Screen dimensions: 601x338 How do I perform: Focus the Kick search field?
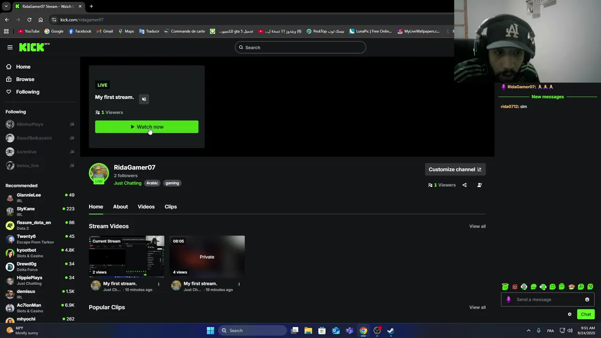[300, 47]
